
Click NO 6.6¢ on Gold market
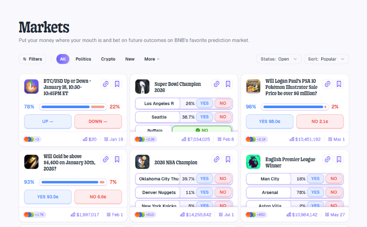coord(98,197)
